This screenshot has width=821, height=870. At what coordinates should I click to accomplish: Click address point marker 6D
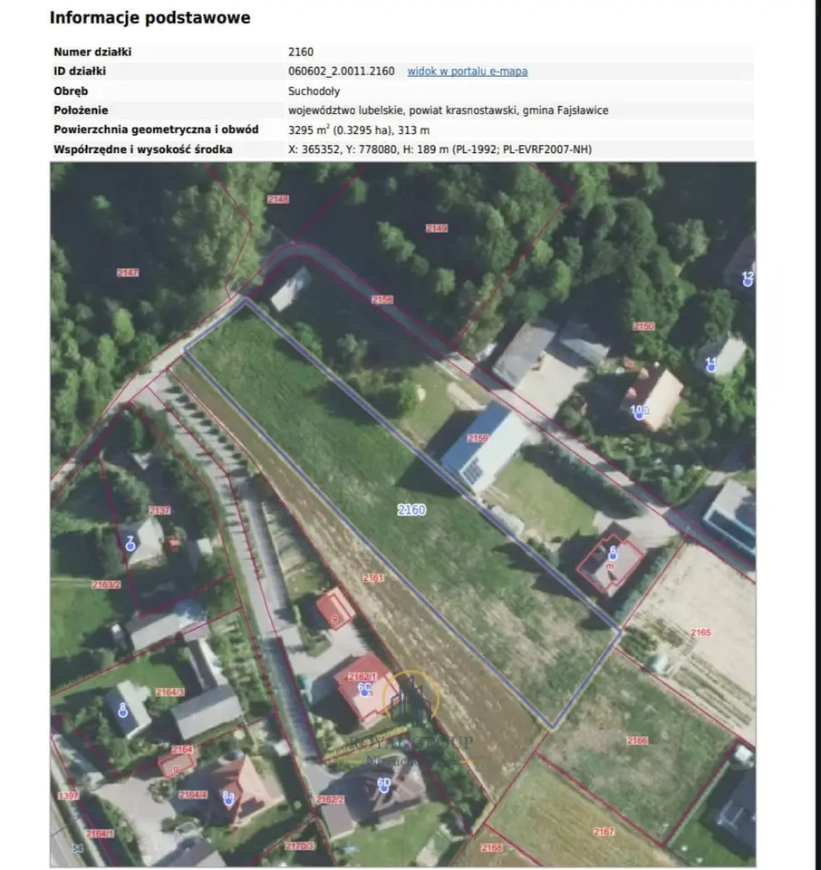384,788
